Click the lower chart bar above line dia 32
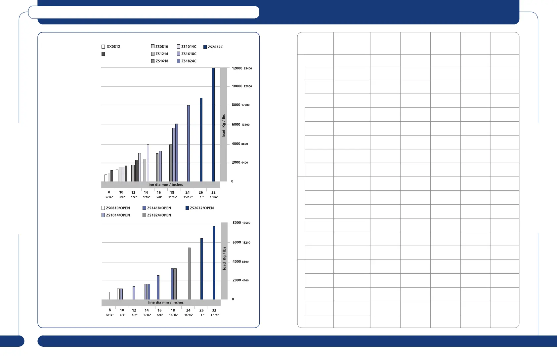Screen dimensions: 557x356 [214, 263]
